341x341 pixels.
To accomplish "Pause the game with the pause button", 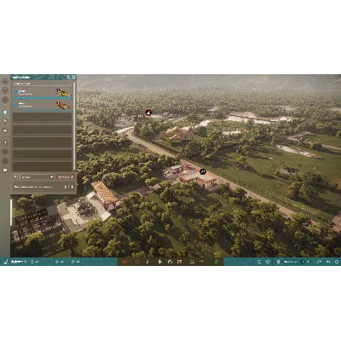I will point(279,262).
